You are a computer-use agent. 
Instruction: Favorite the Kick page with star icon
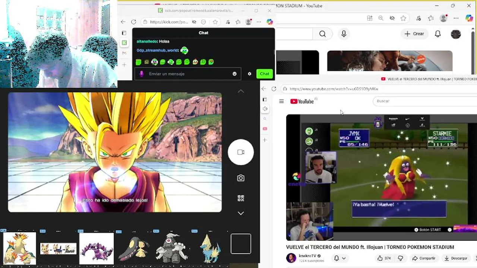coord(215,22)
